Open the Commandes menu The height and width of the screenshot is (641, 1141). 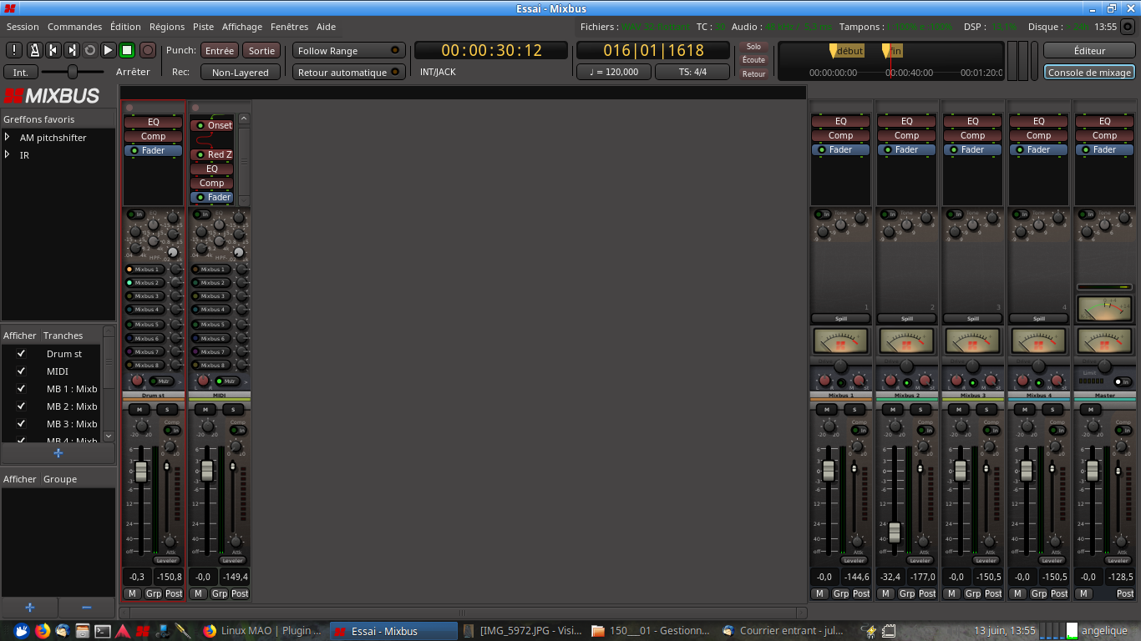74,27
